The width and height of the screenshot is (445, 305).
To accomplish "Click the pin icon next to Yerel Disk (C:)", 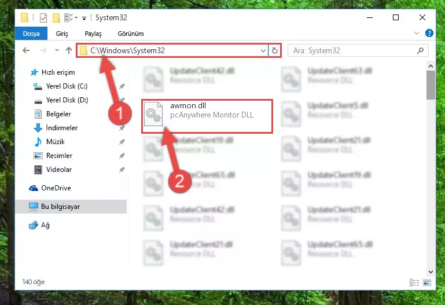I will pos(122,86).
